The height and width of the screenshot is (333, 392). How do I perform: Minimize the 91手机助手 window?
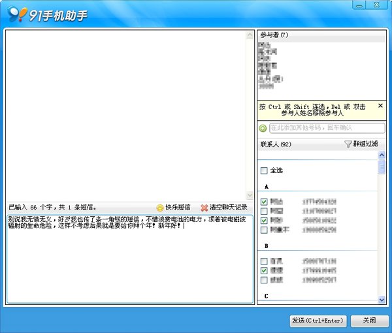359,5
